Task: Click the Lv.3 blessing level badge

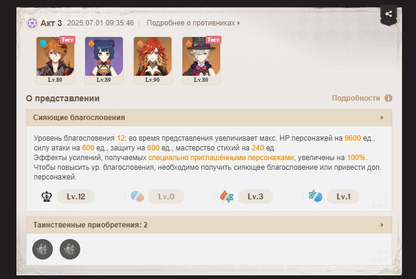Action: click(255, 197)
